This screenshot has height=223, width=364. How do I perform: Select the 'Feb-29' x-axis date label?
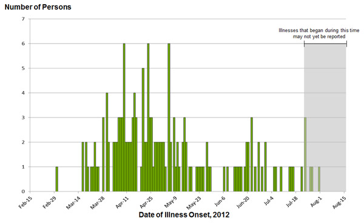[50, 202]
